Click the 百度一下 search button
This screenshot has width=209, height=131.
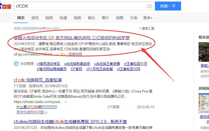(168, 6)
